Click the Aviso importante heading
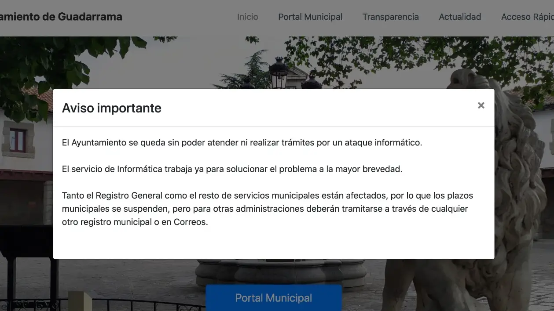 point(112,108)
